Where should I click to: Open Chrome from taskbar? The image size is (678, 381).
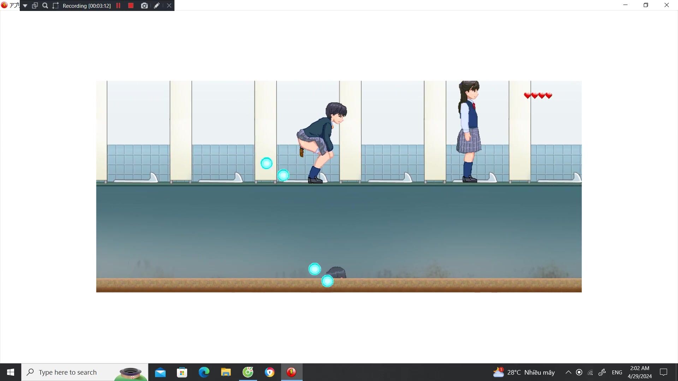[270, 372]
